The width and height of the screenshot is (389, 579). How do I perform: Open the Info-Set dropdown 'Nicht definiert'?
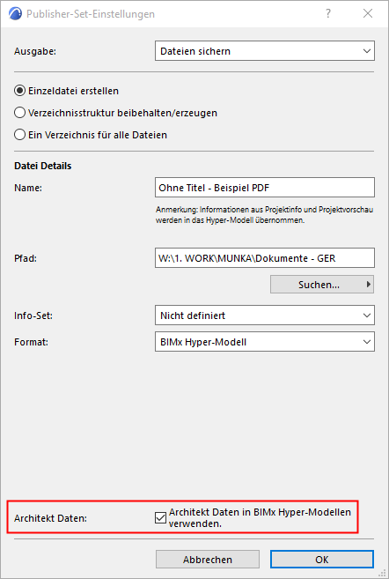tap(265, 315)
